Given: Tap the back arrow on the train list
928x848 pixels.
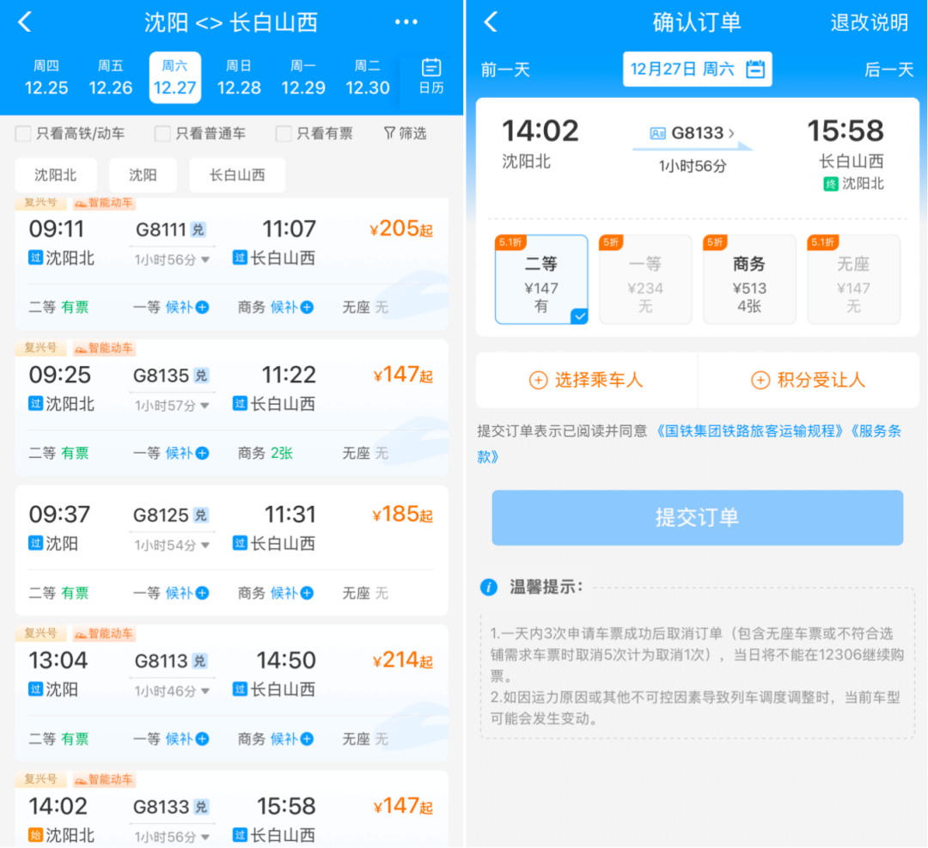Looking at the screenshot, I should (x=23, y=22).
